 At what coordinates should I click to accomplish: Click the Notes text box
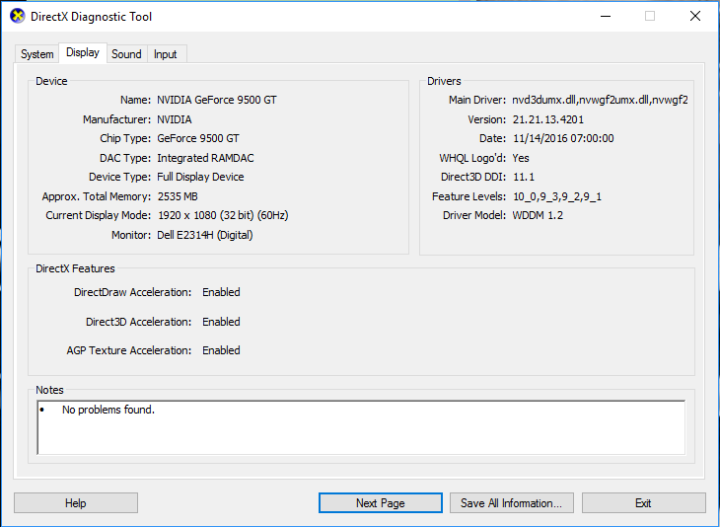click(x=361, y=427)
